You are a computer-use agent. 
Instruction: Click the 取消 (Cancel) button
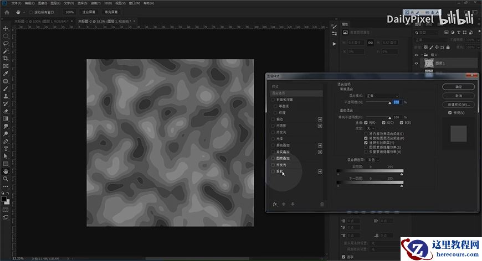[x=458, y=96]
